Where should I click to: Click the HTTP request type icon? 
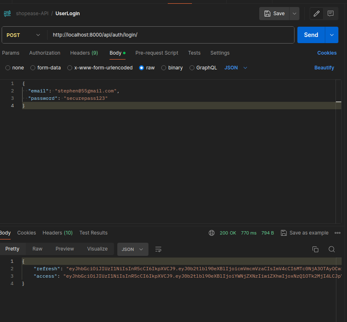pyautogui.click(x=7, y=14)
